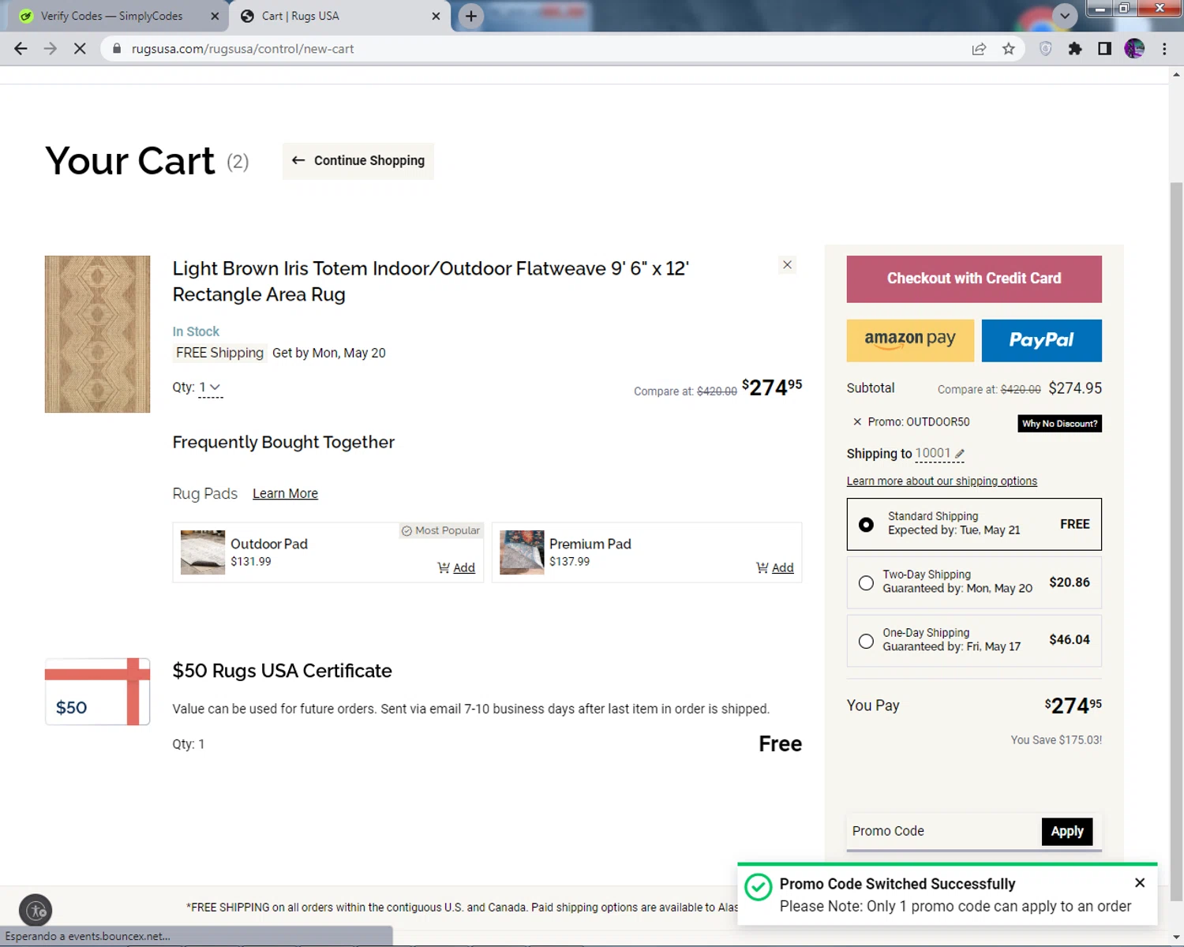Switch to Verify Codes SimplyCodes tab
Screen dimensions: 1184x947
[x=111, y=16]
